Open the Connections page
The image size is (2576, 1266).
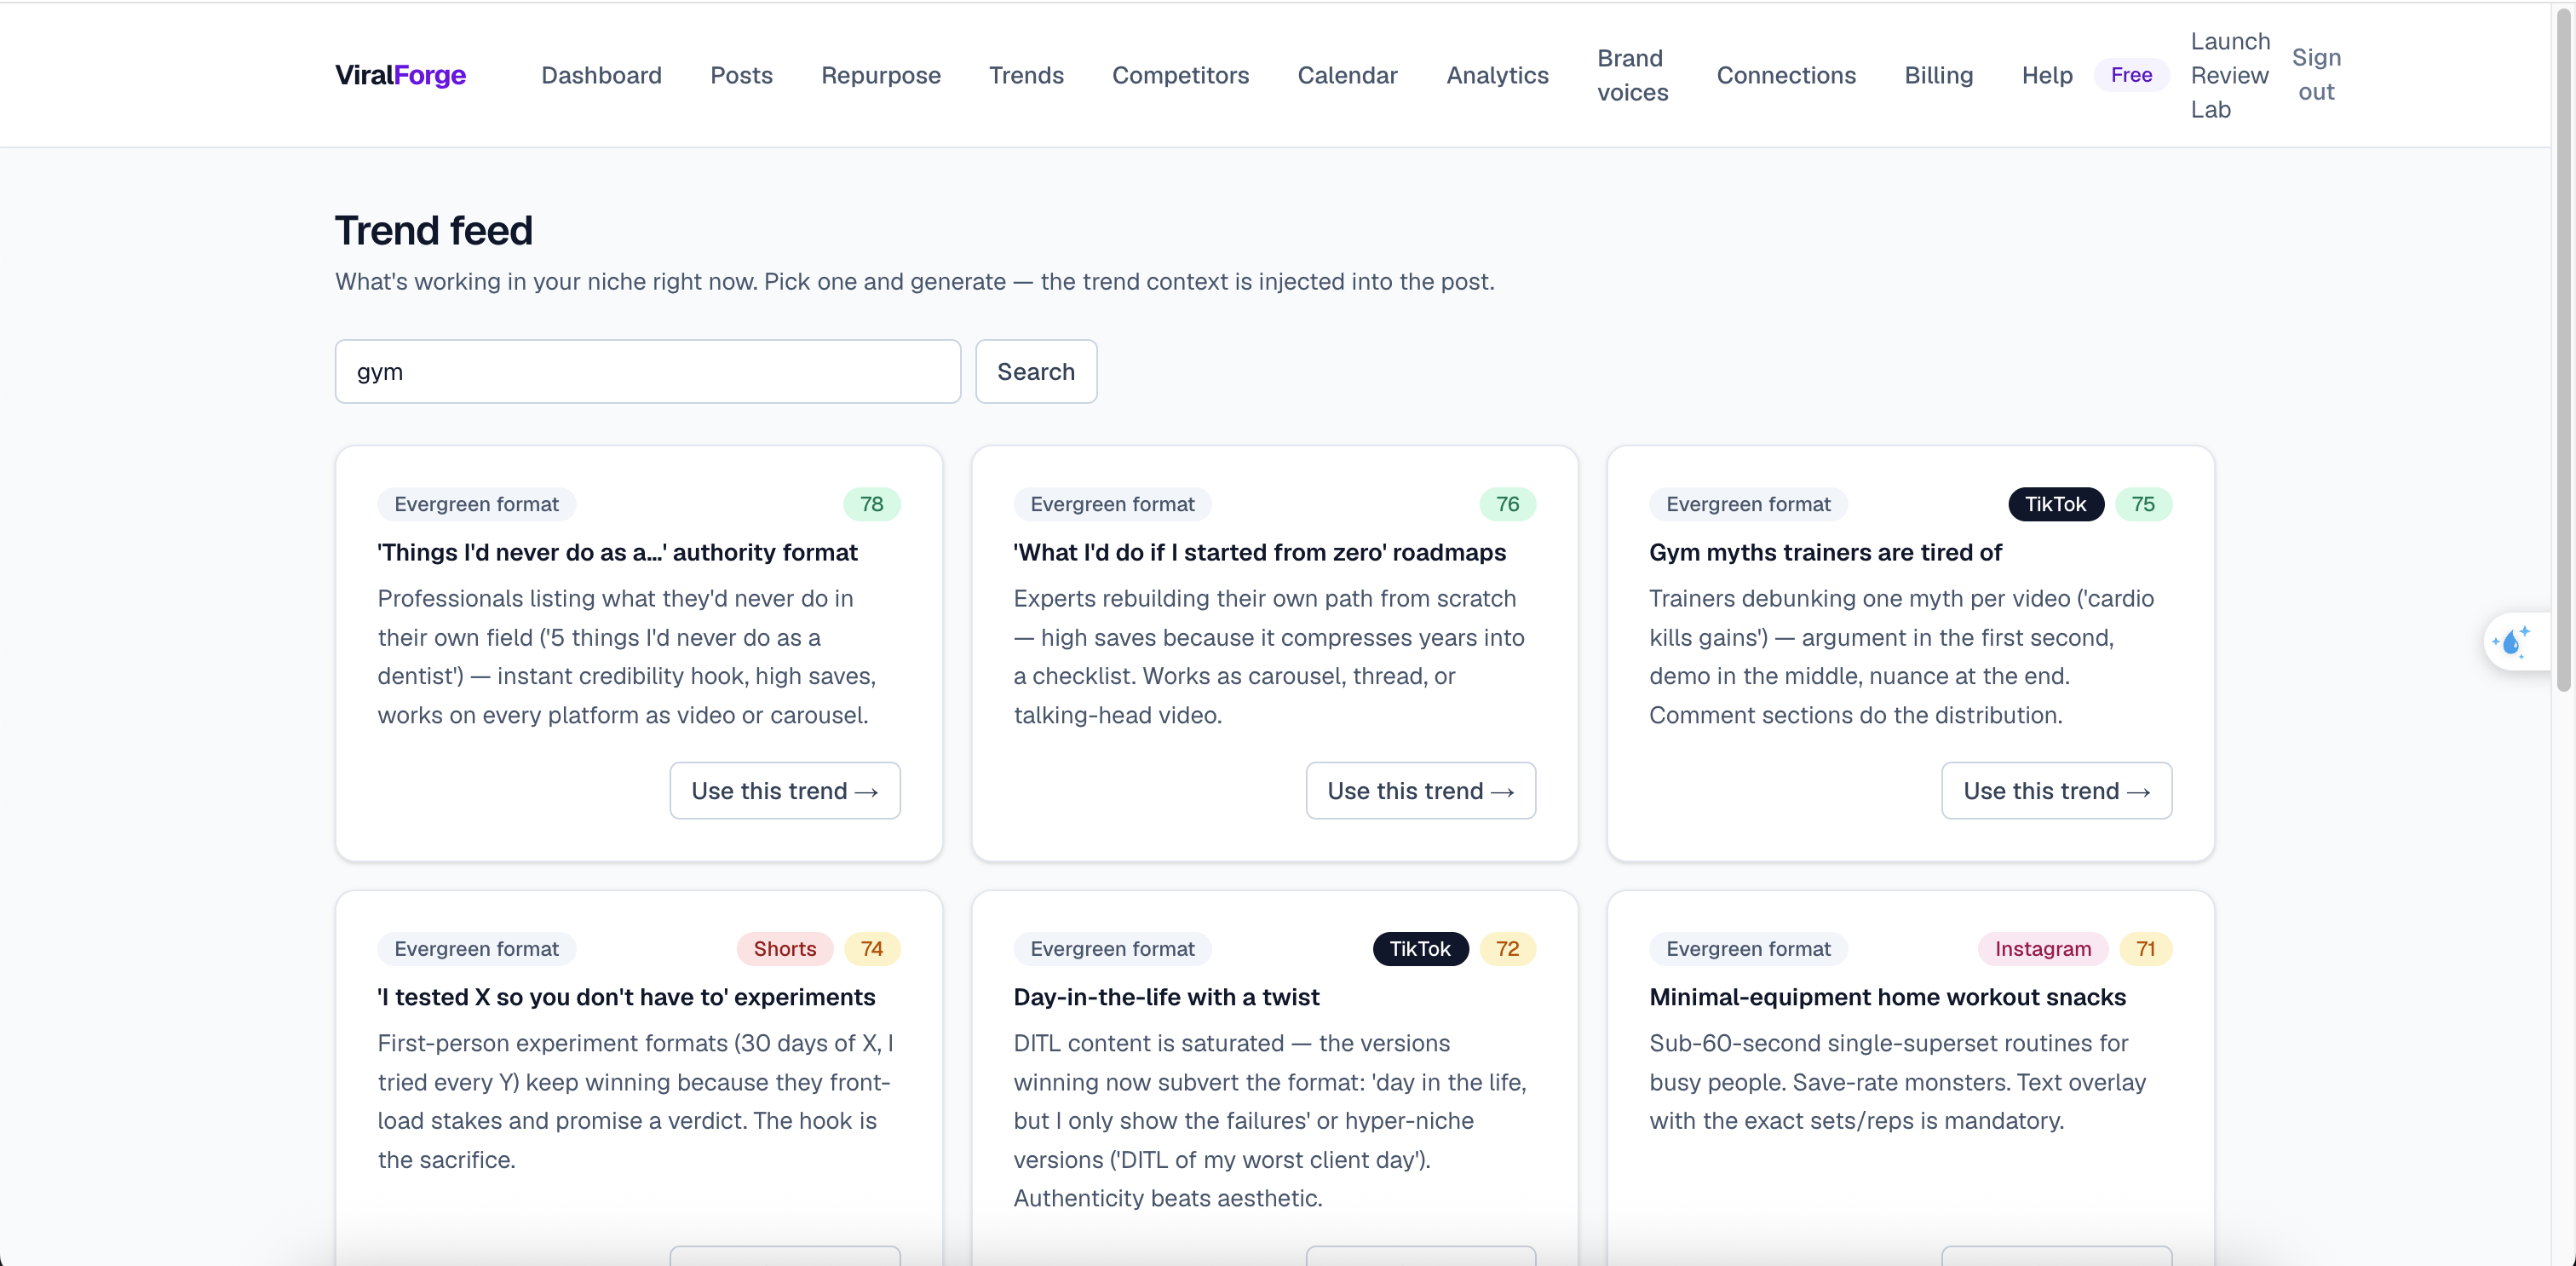click(1786, 75)
